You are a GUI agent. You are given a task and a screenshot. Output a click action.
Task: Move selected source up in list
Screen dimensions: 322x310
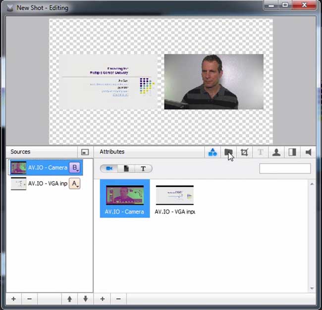[x=70, y=299]
